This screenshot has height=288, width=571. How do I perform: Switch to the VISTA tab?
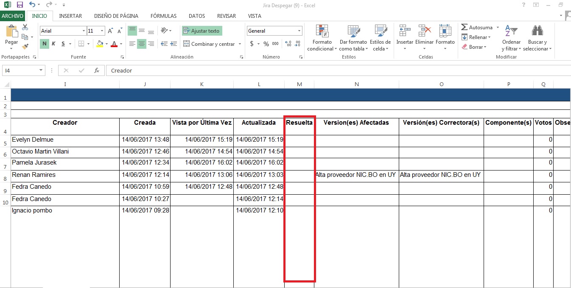pyautogui.click(x=255, y=16)
